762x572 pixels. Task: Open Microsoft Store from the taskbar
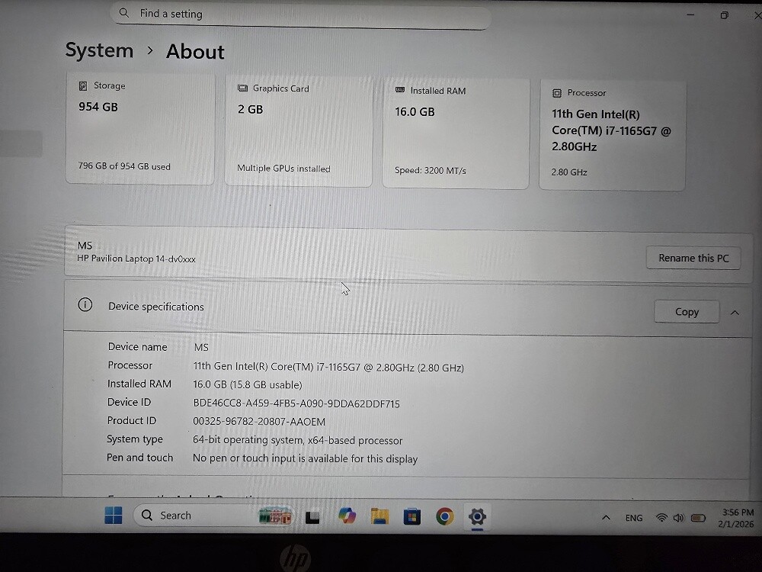click(412, 516)
